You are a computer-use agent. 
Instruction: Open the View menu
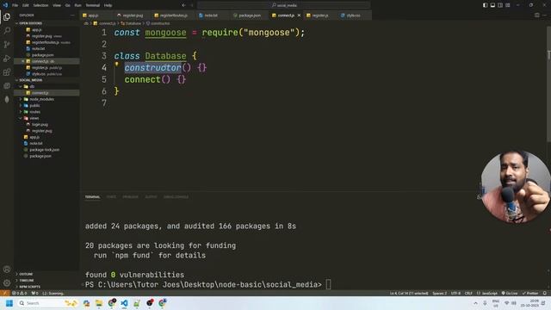(57, 5)
